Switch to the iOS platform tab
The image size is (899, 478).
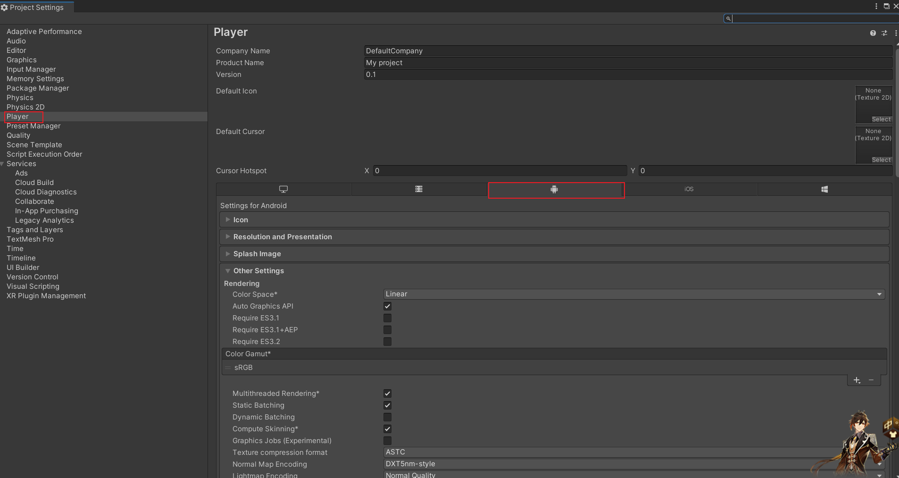689,189
